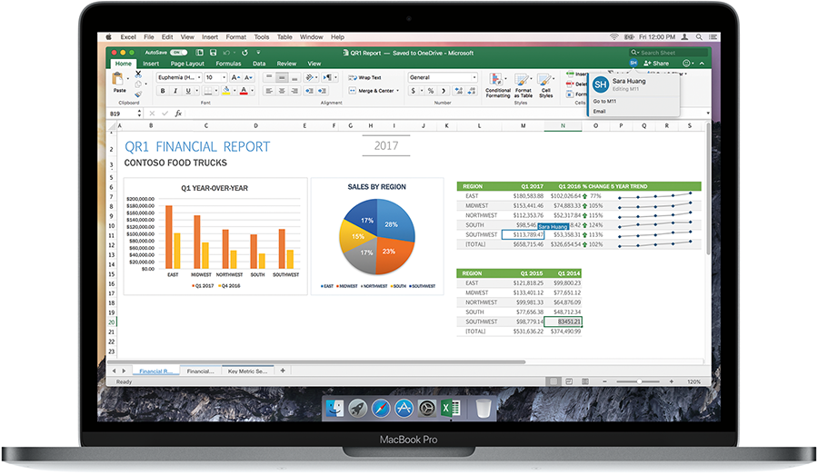The image size is (818, 475).
Task: Click the yellow Fill Color button
Action: pyautogui.click(x=226, y=91)
